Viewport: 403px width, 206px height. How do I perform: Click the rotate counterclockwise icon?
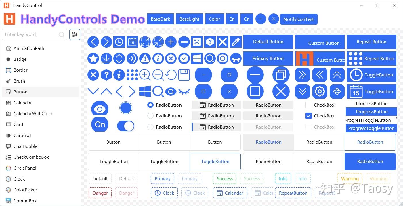[171, 75]
